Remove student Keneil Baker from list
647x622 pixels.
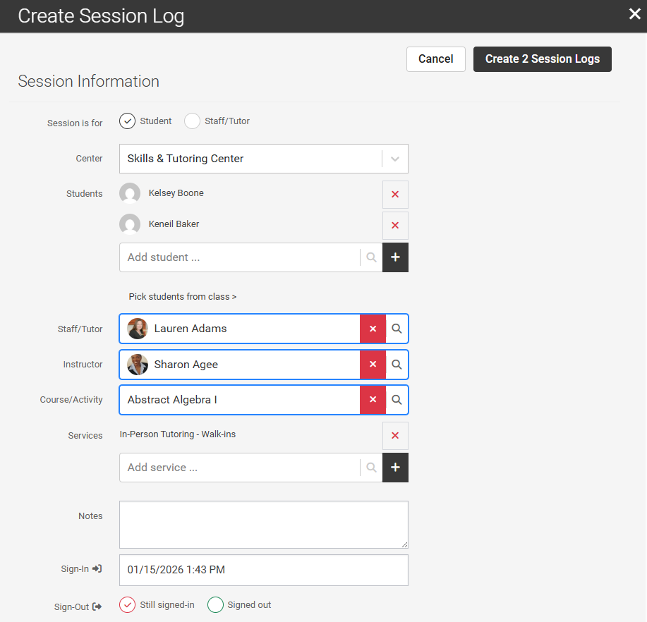click(x=395, y=226)
